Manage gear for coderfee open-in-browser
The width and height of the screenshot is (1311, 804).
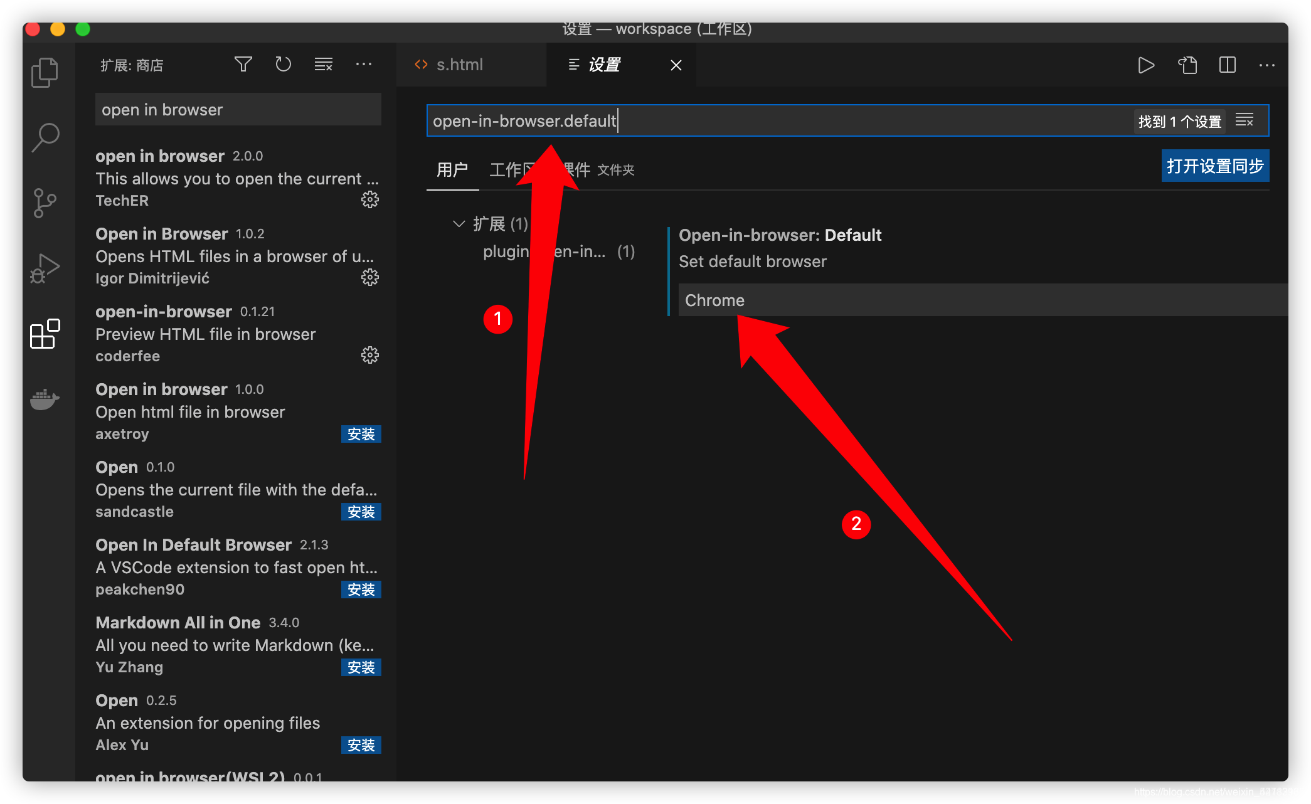[x=370, y=356]
